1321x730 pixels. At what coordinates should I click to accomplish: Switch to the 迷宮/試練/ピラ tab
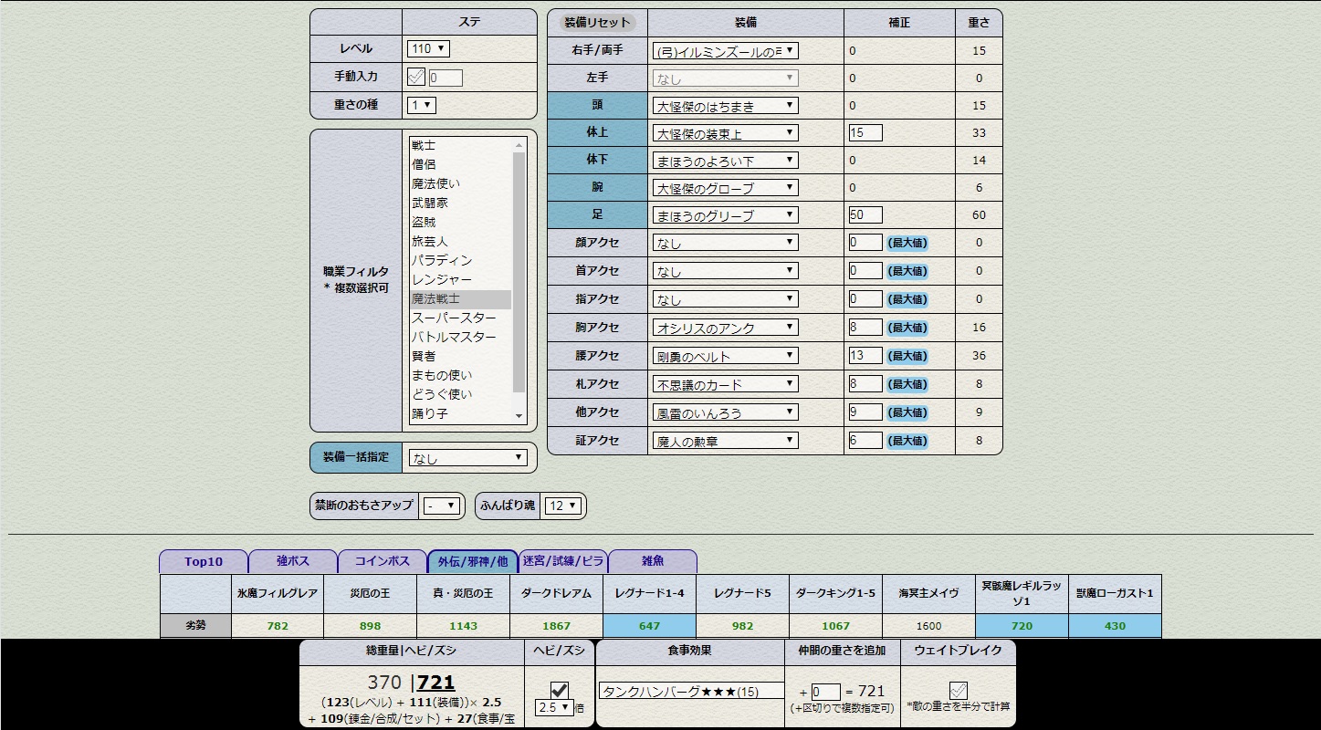point(562,561)
